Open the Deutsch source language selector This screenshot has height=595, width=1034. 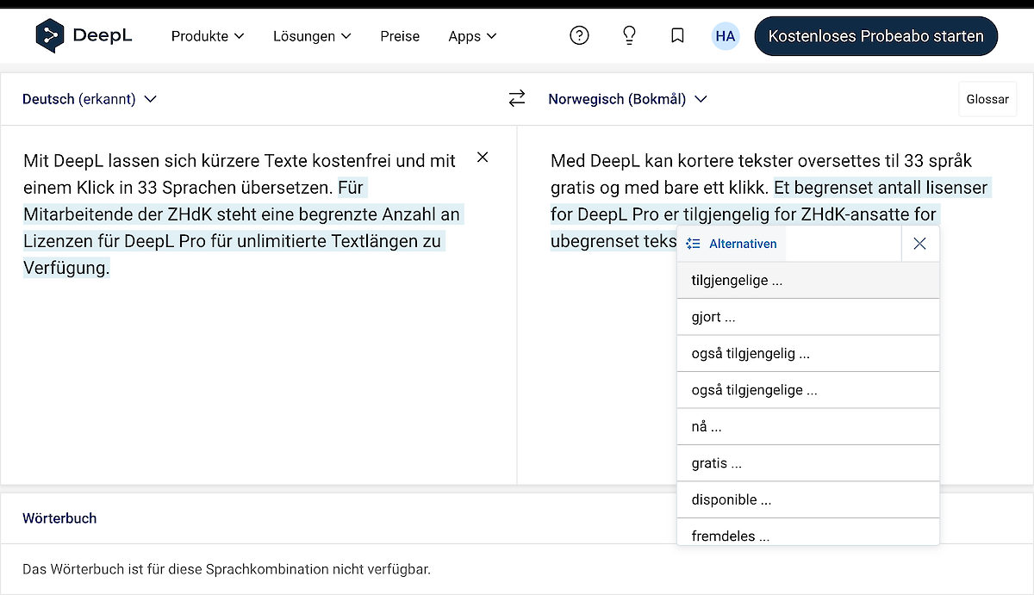tap(90, 99)
